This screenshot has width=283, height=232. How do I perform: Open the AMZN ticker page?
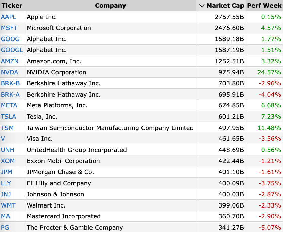[10, 61]
